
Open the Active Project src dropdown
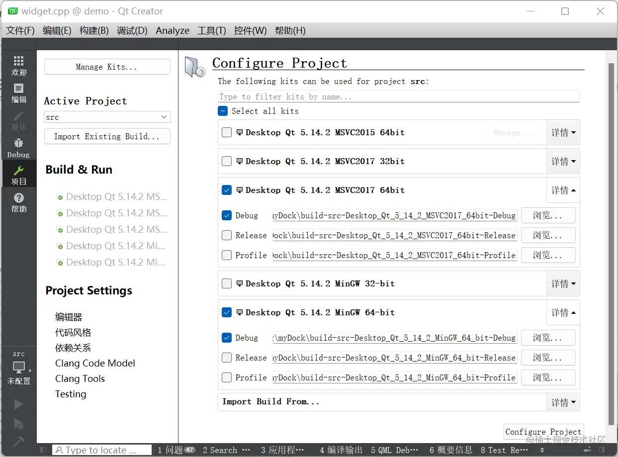[107, 117]
